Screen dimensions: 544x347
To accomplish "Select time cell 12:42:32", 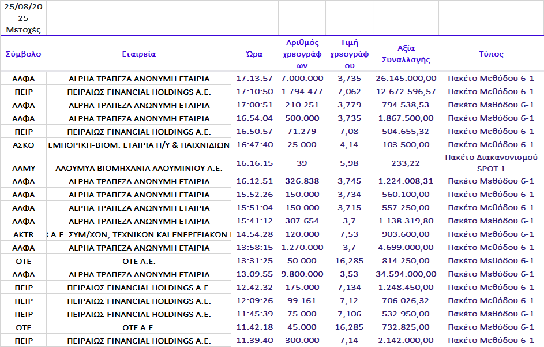I will coord(254,288).
